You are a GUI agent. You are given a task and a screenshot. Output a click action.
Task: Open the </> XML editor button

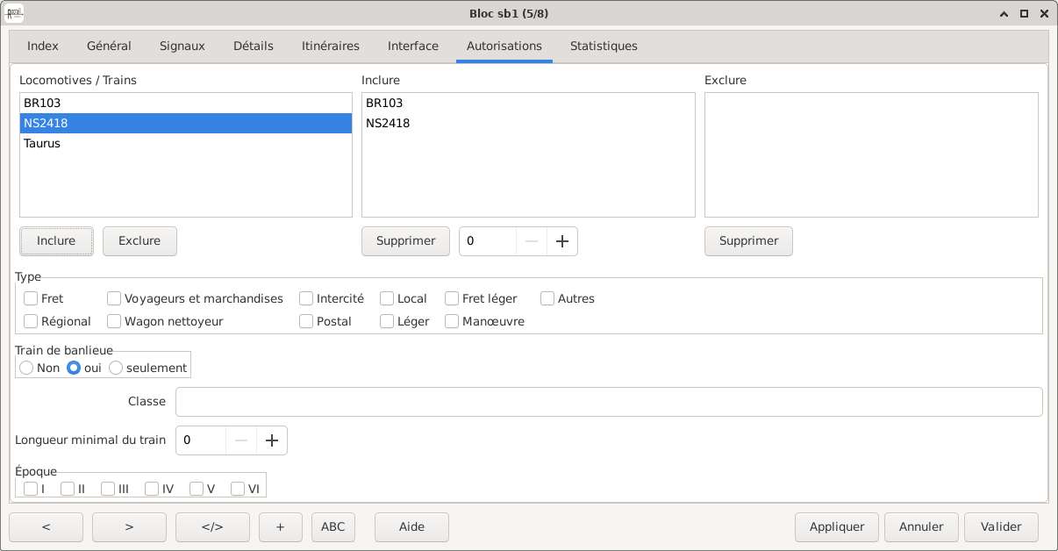point(212,527)
